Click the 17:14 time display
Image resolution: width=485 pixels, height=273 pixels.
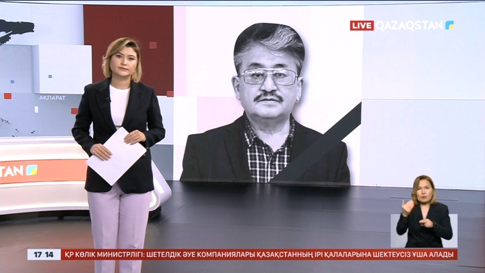44,255
